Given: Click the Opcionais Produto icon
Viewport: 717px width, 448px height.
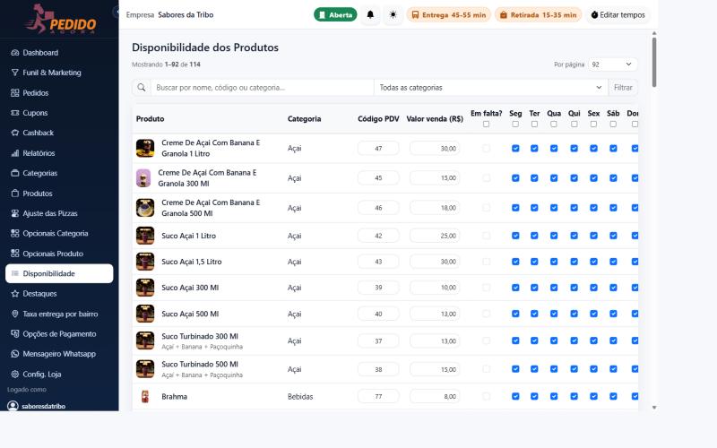Looking at the screenshot, I should 14,254.
